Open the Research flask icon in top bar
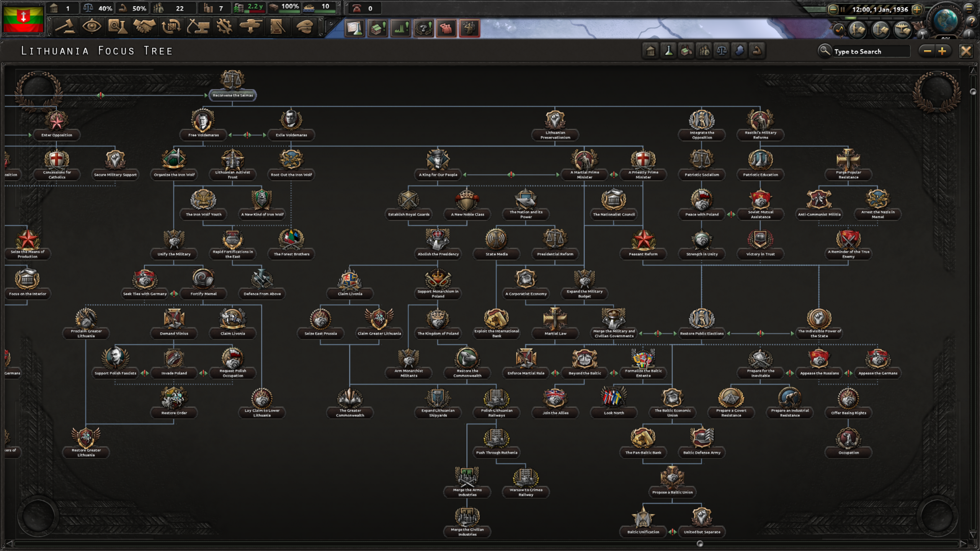 point(118,27)
